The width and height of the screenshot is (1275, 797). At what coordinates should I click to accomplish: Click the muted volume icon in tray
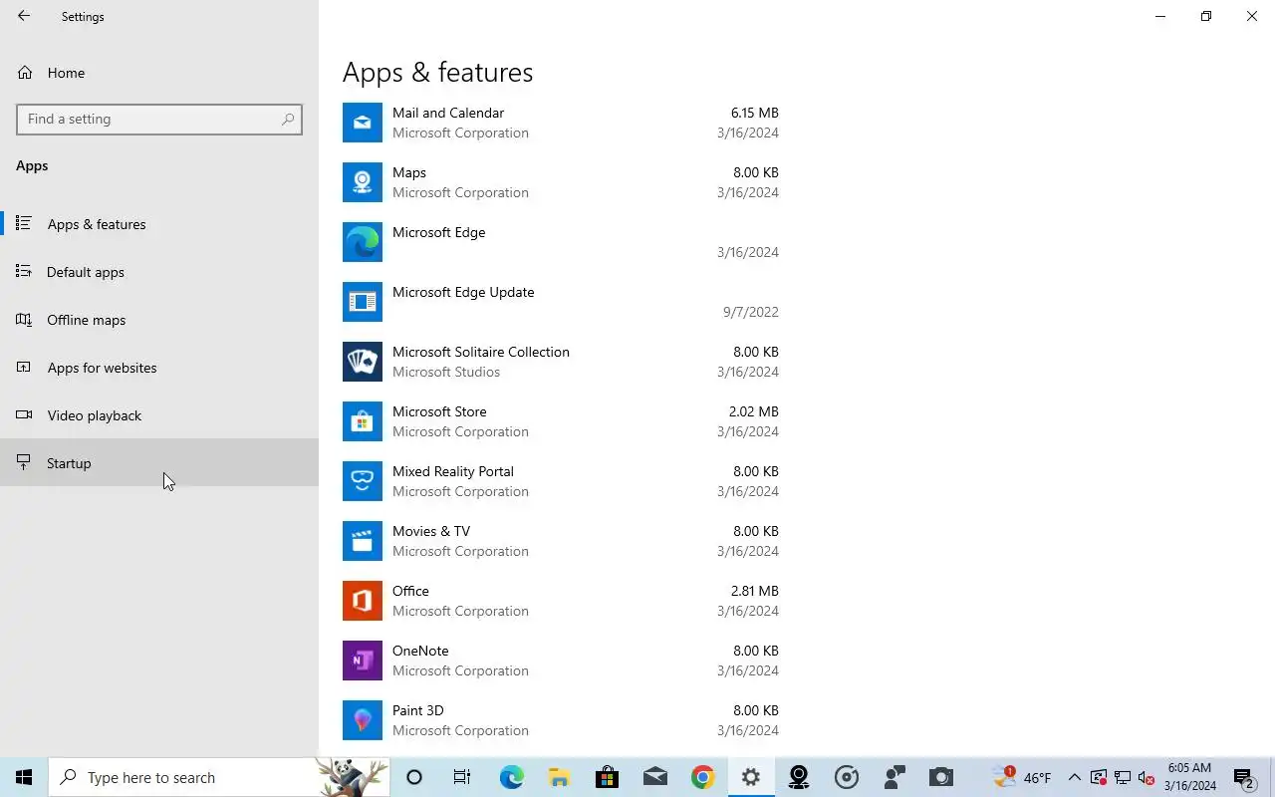pos(1147,777)
